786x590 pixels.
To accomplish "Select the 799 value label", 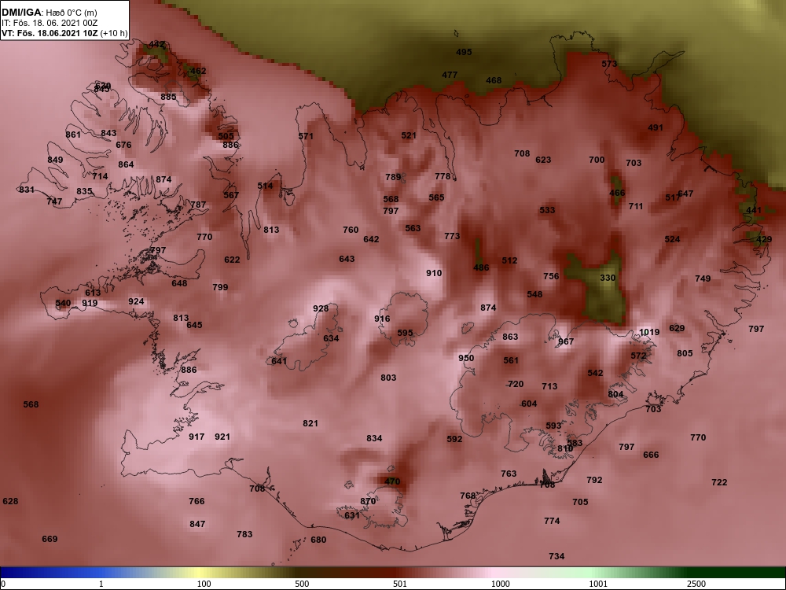I will point(221,287).
